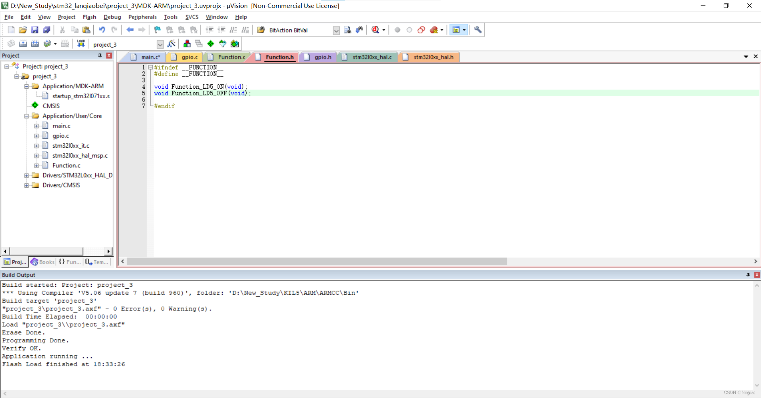
Task: Comment out the selection
Action: click(x=233, y=30)
